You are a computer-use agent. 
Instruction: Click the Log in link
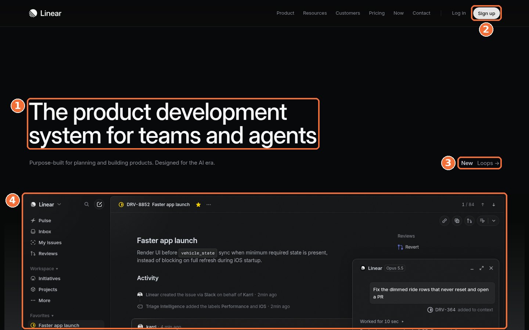[x=459, y=13]
